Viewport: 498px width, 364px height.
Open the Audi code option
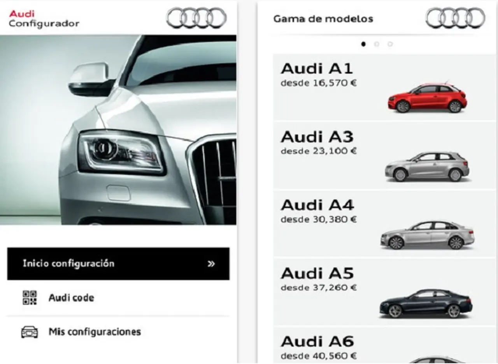click(x=118, y=298)
